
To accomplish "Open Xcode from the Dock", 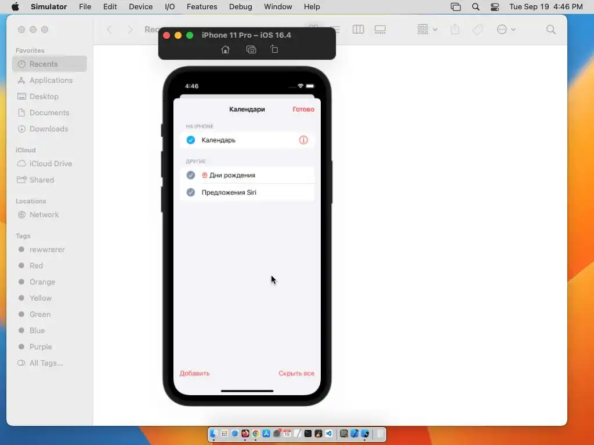I will click(354, 433).
